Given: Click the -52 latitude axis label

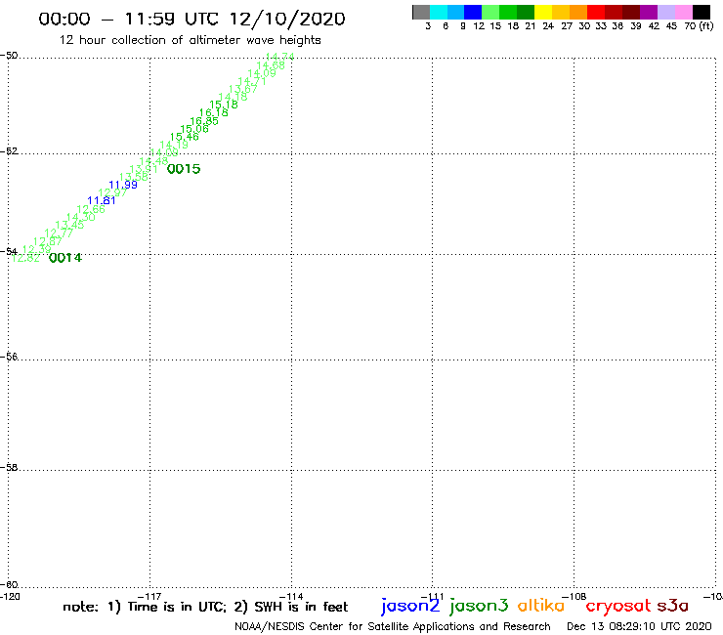Looking at the screenshot, I should [9, 151].
